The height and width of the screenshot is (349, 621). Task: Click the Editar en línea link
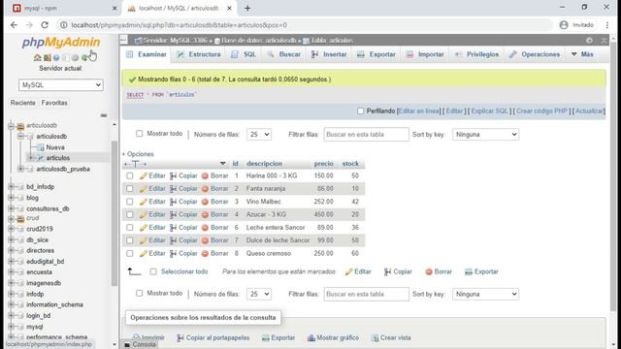pyautogui.click(x=418, y=111)
